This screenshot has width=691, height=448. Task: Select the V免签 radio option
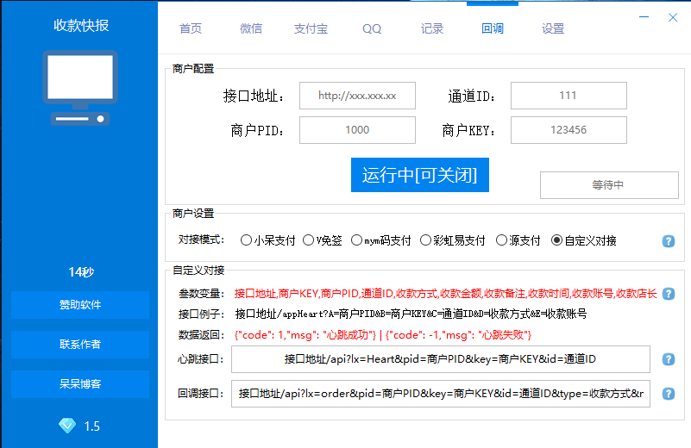point(309,241)
